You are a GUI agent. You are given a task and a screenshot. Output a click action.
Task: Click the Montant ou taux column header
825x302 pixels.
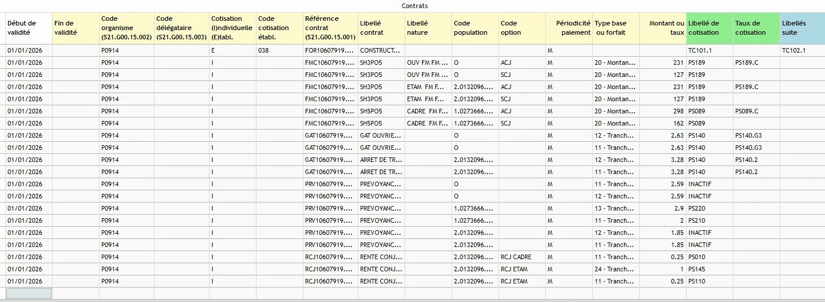point(663,28)
